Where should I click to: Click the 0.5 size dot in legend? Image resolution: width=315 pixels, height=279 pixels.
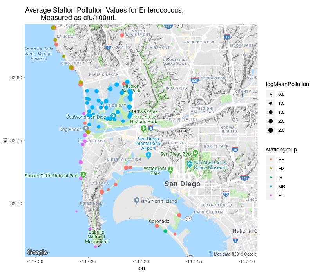point(271,94)
